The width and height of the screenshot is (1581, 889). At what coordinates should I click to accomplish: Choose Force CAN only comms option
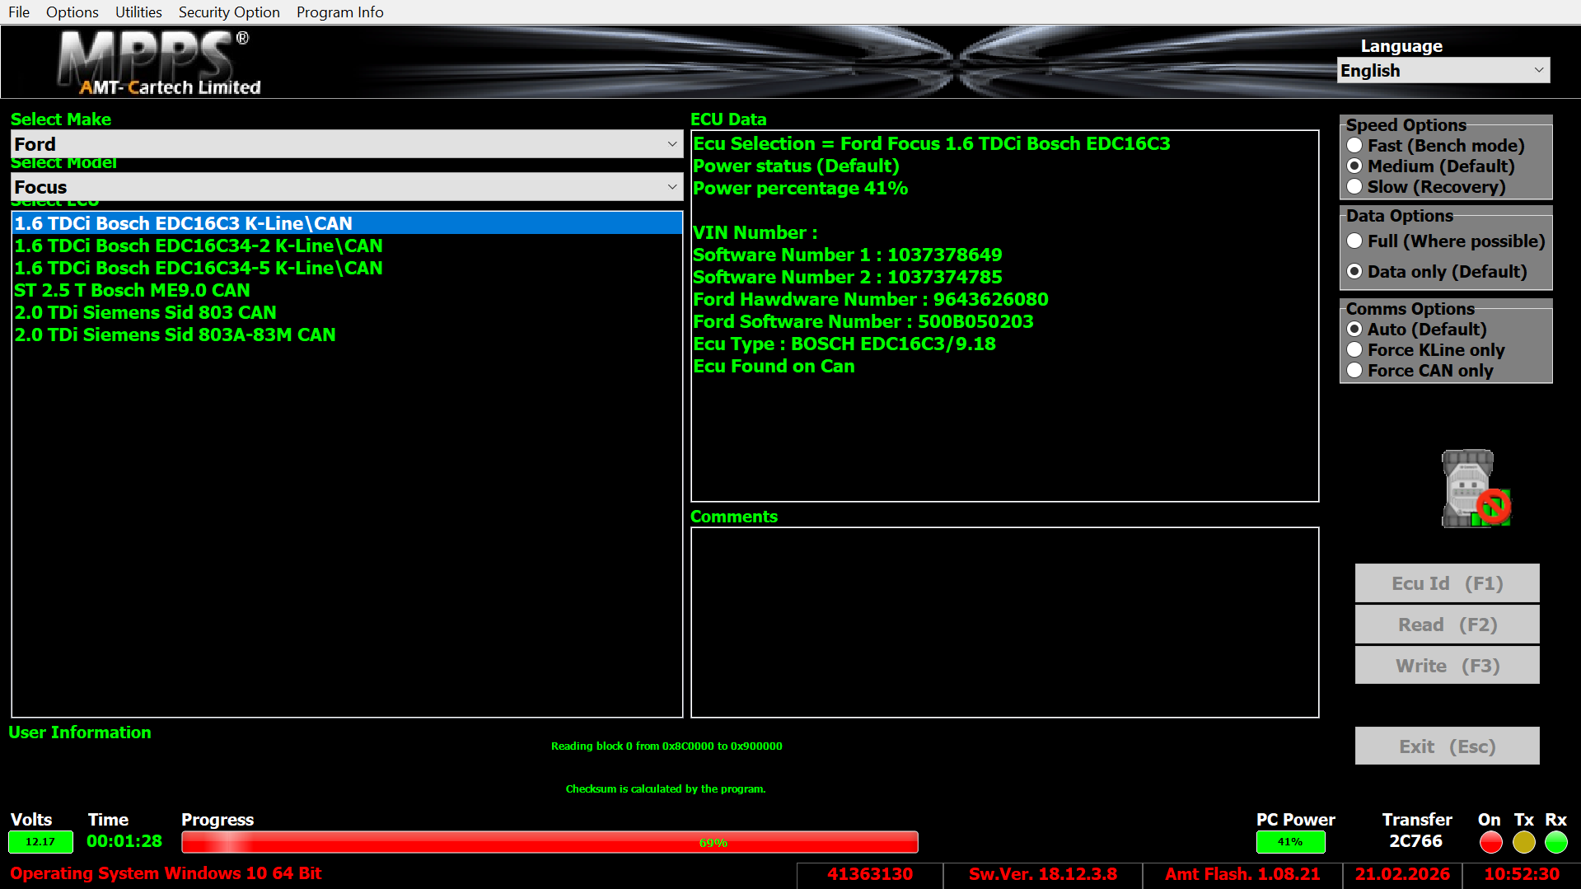point(1354,371)
